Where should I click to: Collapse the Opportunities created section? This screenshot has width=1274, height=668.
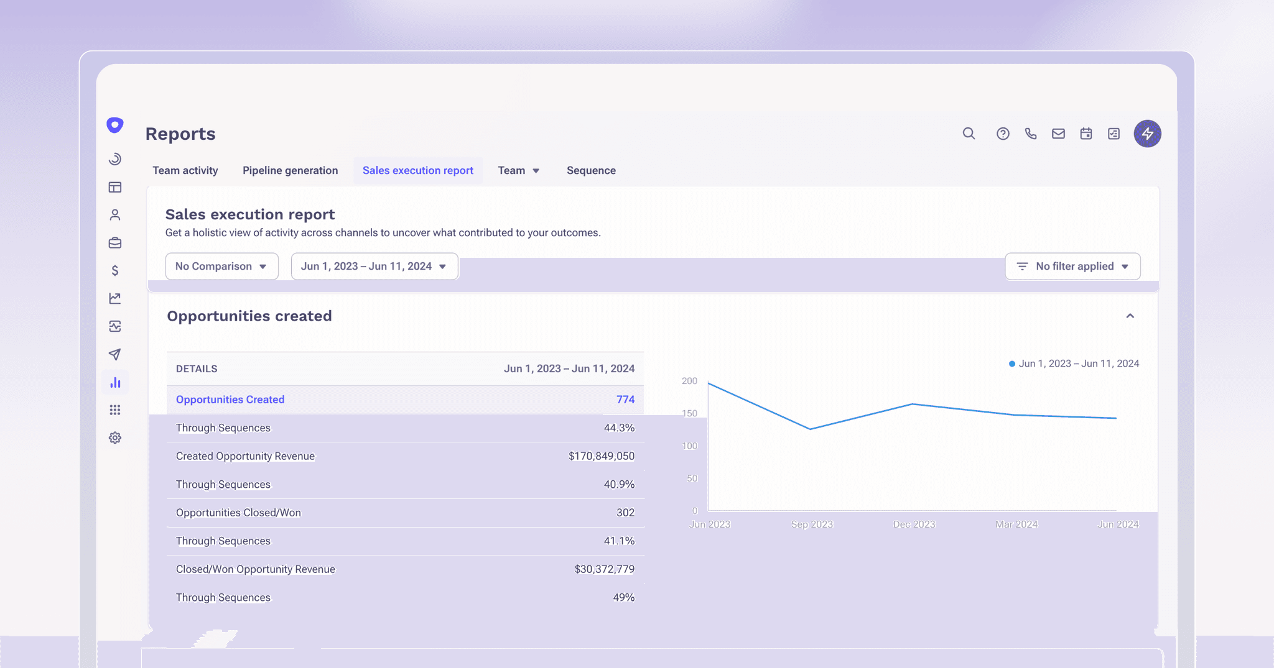pos(1130,316)
